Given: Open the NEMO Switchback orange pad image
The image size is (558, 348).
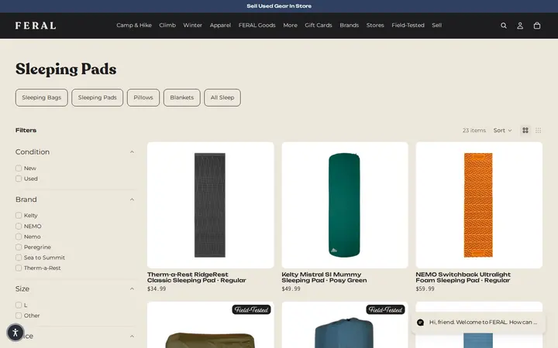Looking at the screenshot, I should pyautogui.click(x=479, y=205).
